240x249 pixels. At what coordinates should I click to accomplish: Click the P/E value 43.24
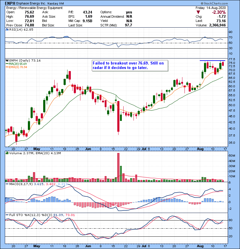coord(88,12)
